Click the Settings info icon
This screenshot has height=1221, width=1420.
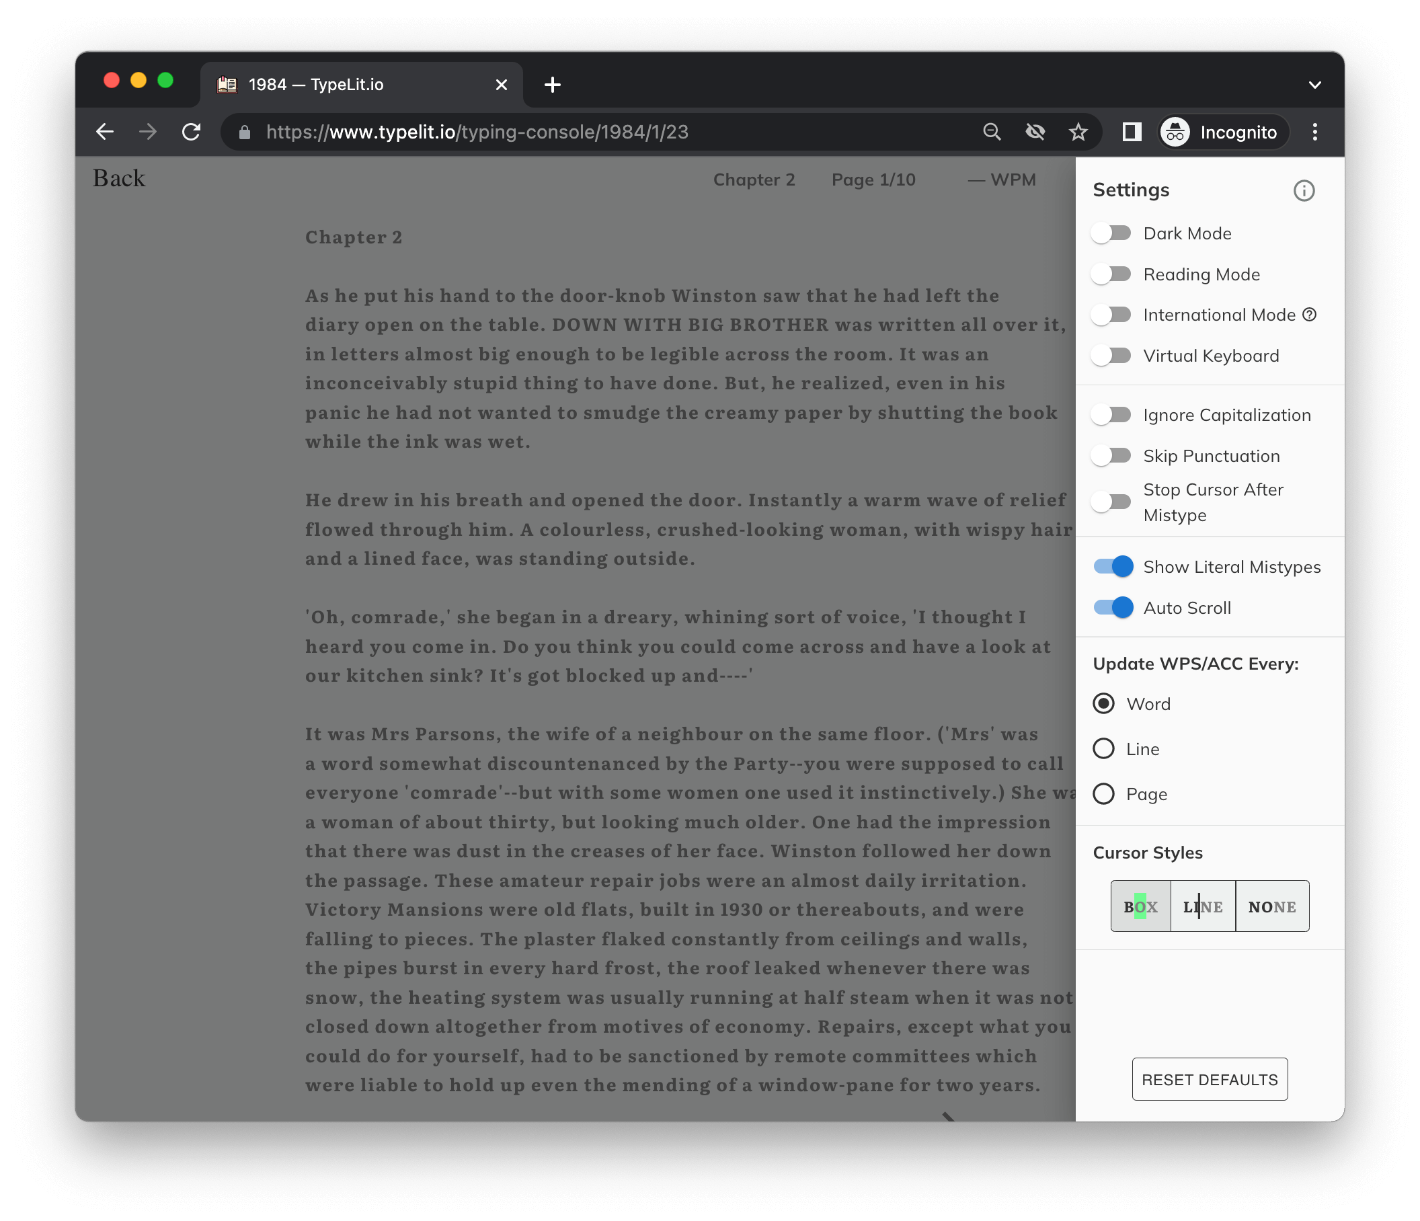pos(1304,190)
